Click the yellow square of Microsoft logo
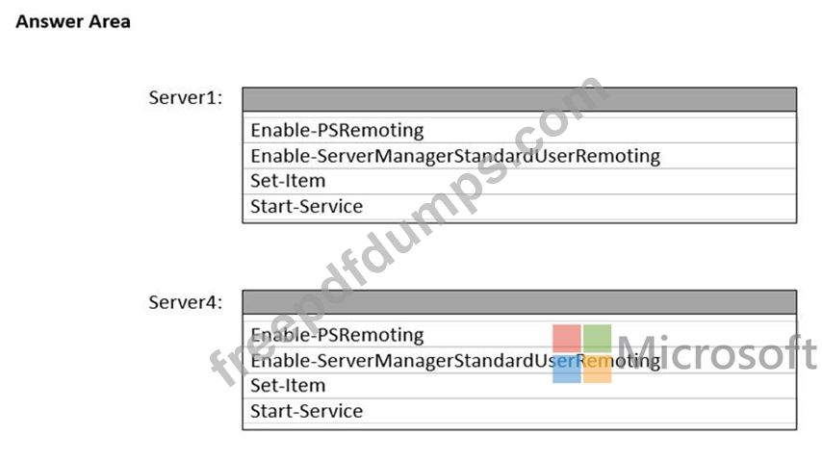822x461 pixels. tap(598, 370)
